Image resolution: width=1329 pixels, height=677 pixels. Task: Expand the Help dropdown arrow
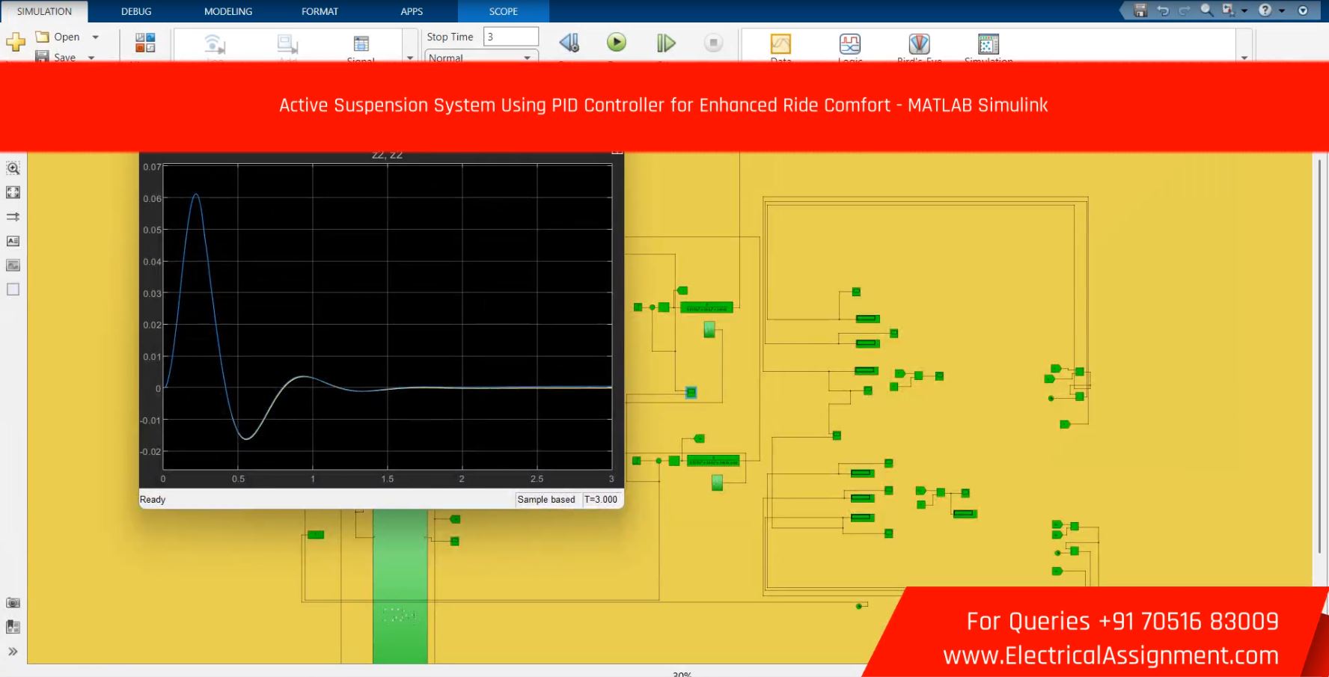1282,11
